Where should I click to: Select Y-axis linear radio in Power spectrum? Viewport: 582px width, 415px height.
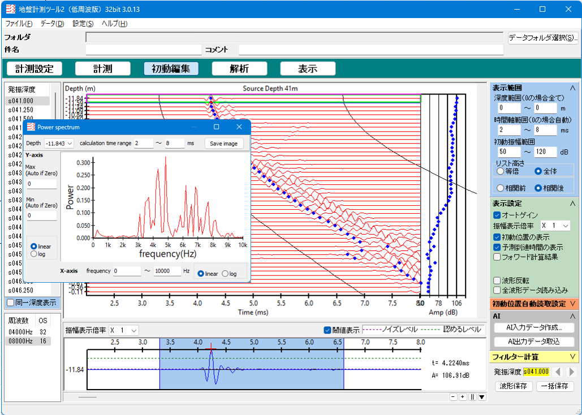pos(34,247)
